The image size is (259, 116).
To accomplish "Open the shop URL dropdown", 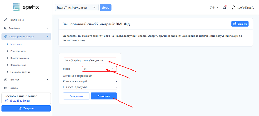I will [x=77, y=7].
